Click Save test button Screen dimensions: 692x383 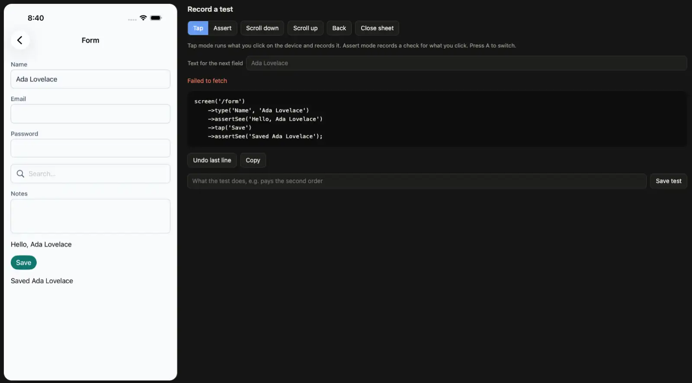pos(669,181)
